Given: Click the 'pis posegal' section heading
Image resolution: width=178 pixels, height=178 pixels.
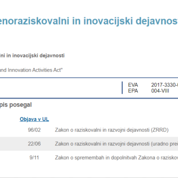Looking at the screenshot, I should [16, 105].
